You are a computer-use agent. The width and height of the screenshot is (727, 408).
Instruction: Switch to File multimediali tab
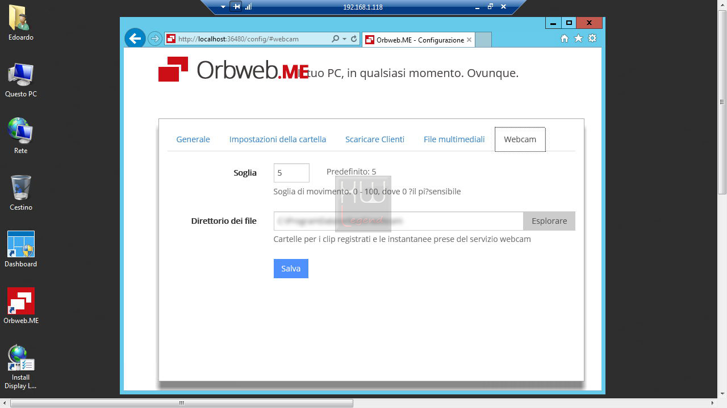point(454,139)
